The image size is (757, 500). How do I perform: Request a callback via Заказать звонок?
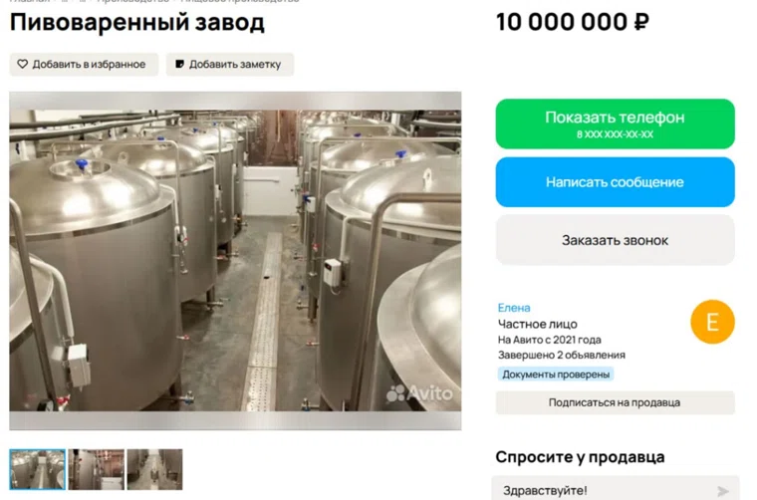pyautogui.click(x=616, y=240)
